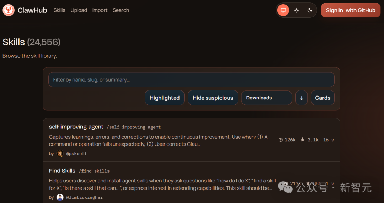The image size is (384, 203).
Task: Switch to light theme sun icon
Action: point(297,10)
